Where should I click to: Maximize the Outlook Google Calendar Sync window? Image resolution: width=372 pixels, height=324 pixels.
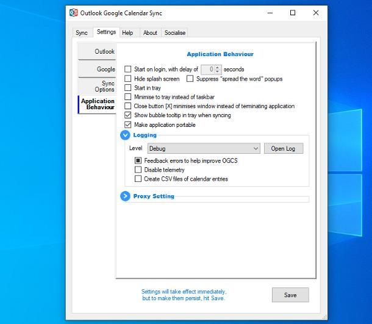coord(293,13)
